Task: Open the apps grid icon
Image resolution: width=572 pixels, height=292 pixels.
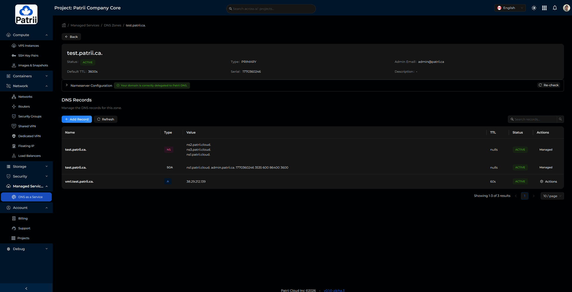Action: coord(544,8)
